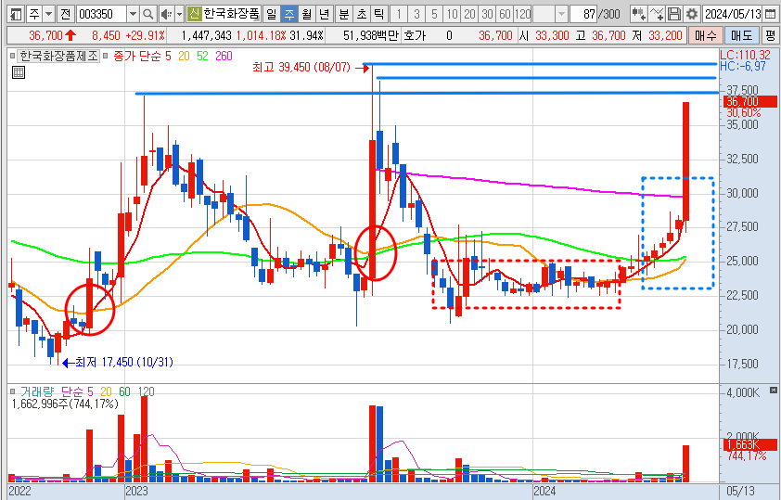Switch to second chart 초
Screen dimensions: 781x500
click(x=362, y=14)
